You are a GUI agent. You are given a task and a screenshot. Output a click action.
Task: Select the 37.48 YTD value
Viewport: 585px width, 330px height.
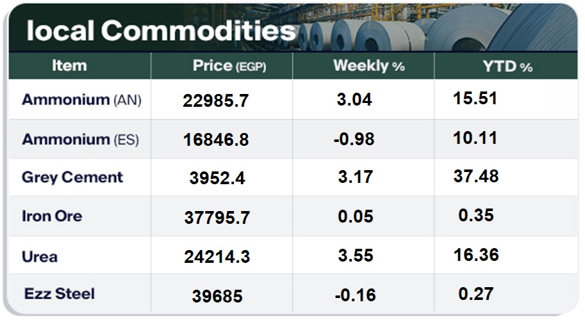click(475, 177)
